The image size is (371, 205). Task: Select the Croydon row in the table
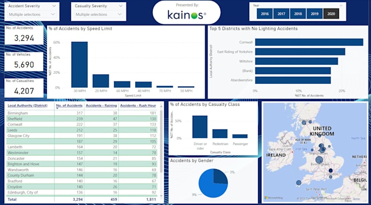tap(82, 187)
